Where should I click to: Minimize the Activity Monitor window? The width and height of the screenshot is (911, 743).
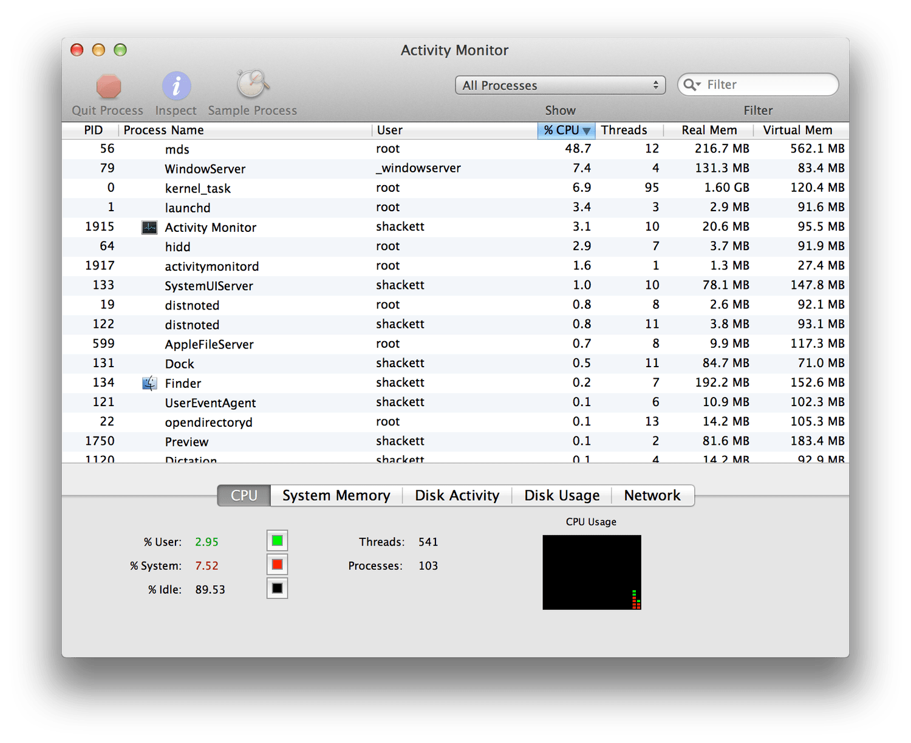coord(98,50)
